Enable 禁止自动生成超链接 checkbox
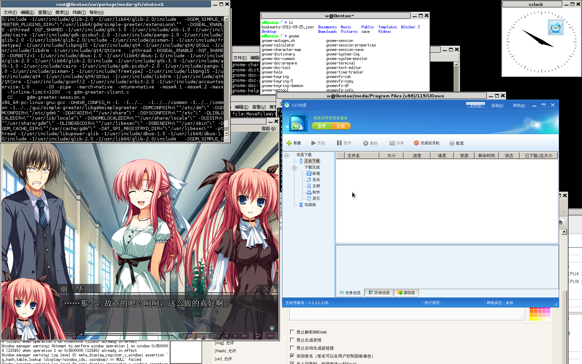 (292, 348)
